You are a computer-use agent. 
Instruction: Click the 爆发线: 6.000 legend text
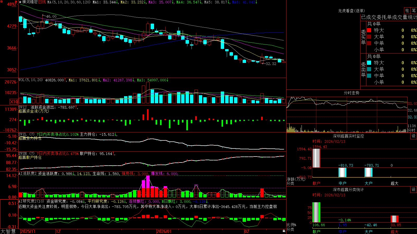164,174
